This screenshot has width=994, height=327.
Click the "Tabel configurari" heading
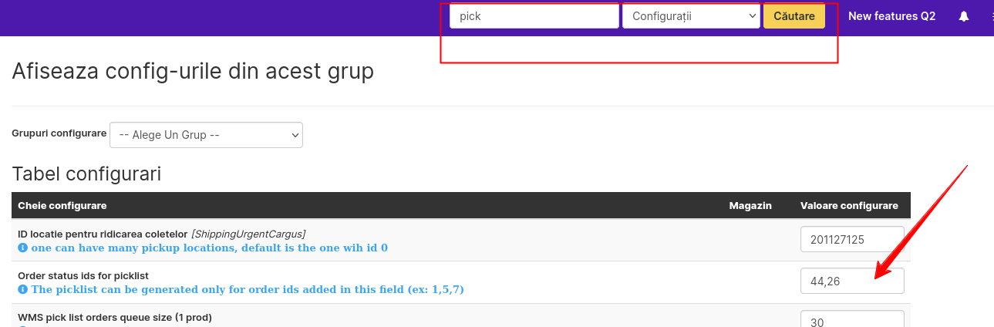86,174
